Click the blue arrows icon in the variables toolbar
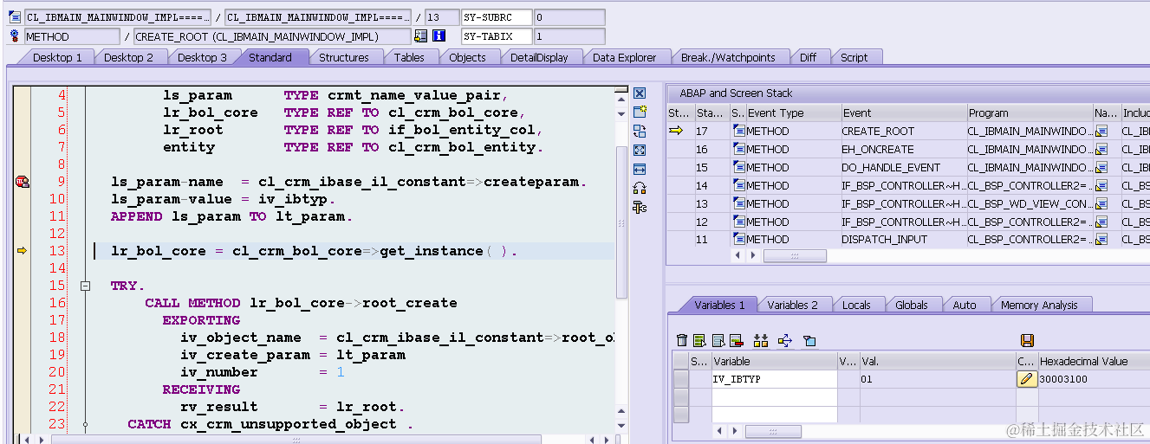The height and width of the screenshot is (444, 1150). 785,340
